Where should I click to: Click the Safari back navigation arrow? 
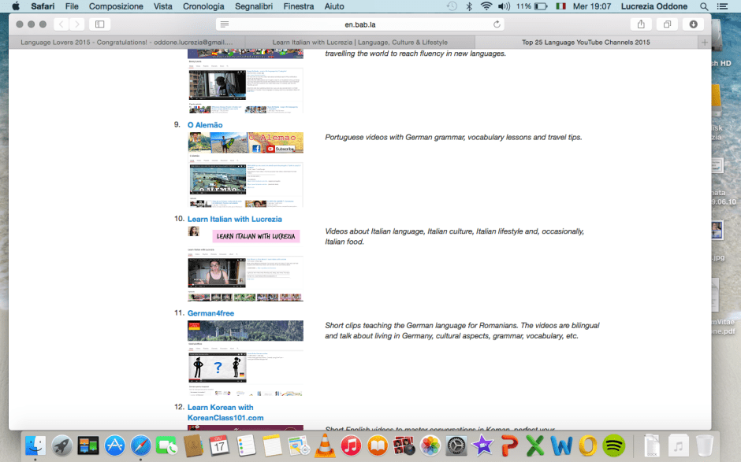click(62, 24)
